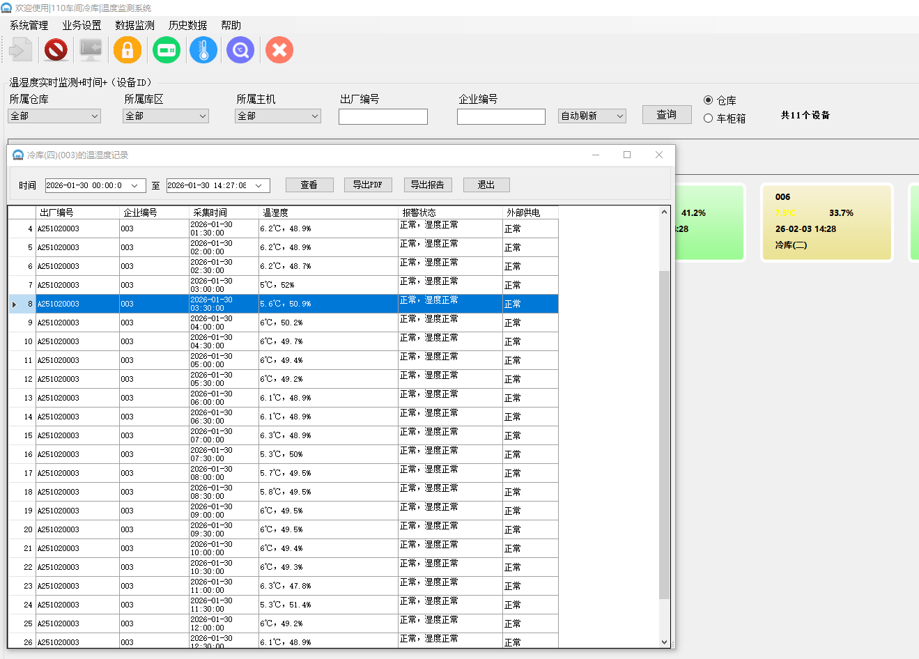Open the 历史数据 menu

click(187, 25)
